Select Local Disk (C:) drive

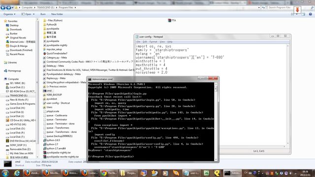[15, 88]
